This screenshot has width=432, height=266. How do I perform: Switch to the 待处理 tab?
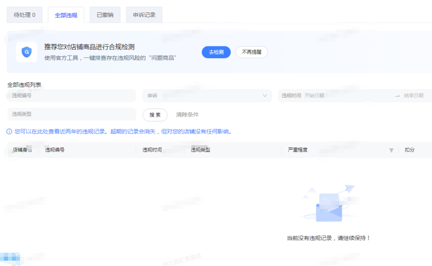[x=24, y=15]
